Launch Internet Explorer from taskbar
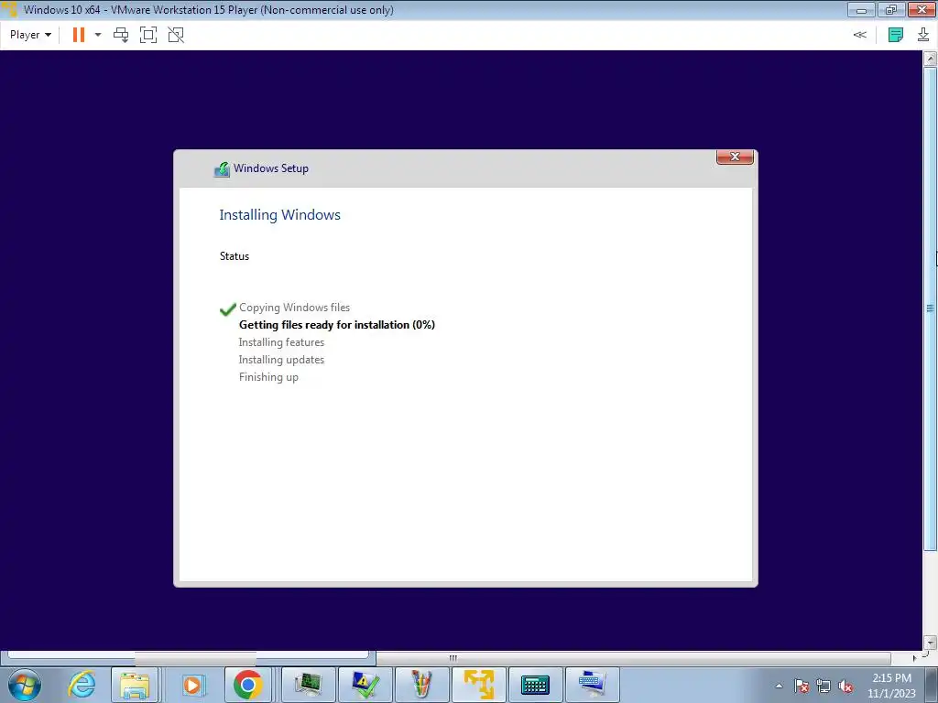Image resolution: width=938 pixels, height=703 pixels. [x=82, y=685]
